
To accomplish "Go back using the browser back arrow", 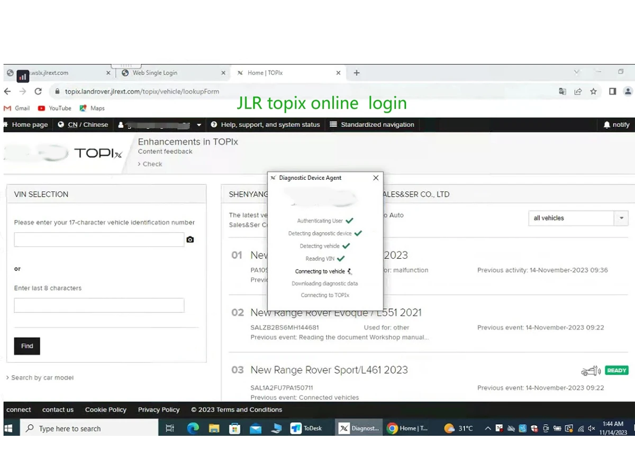I will click(7, 91).
